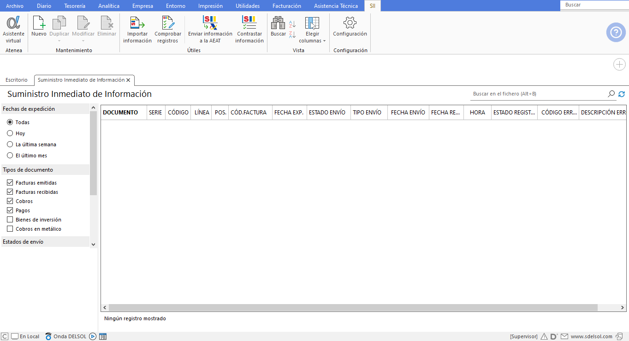Click the Estados de envío section header

coord(45,242)
